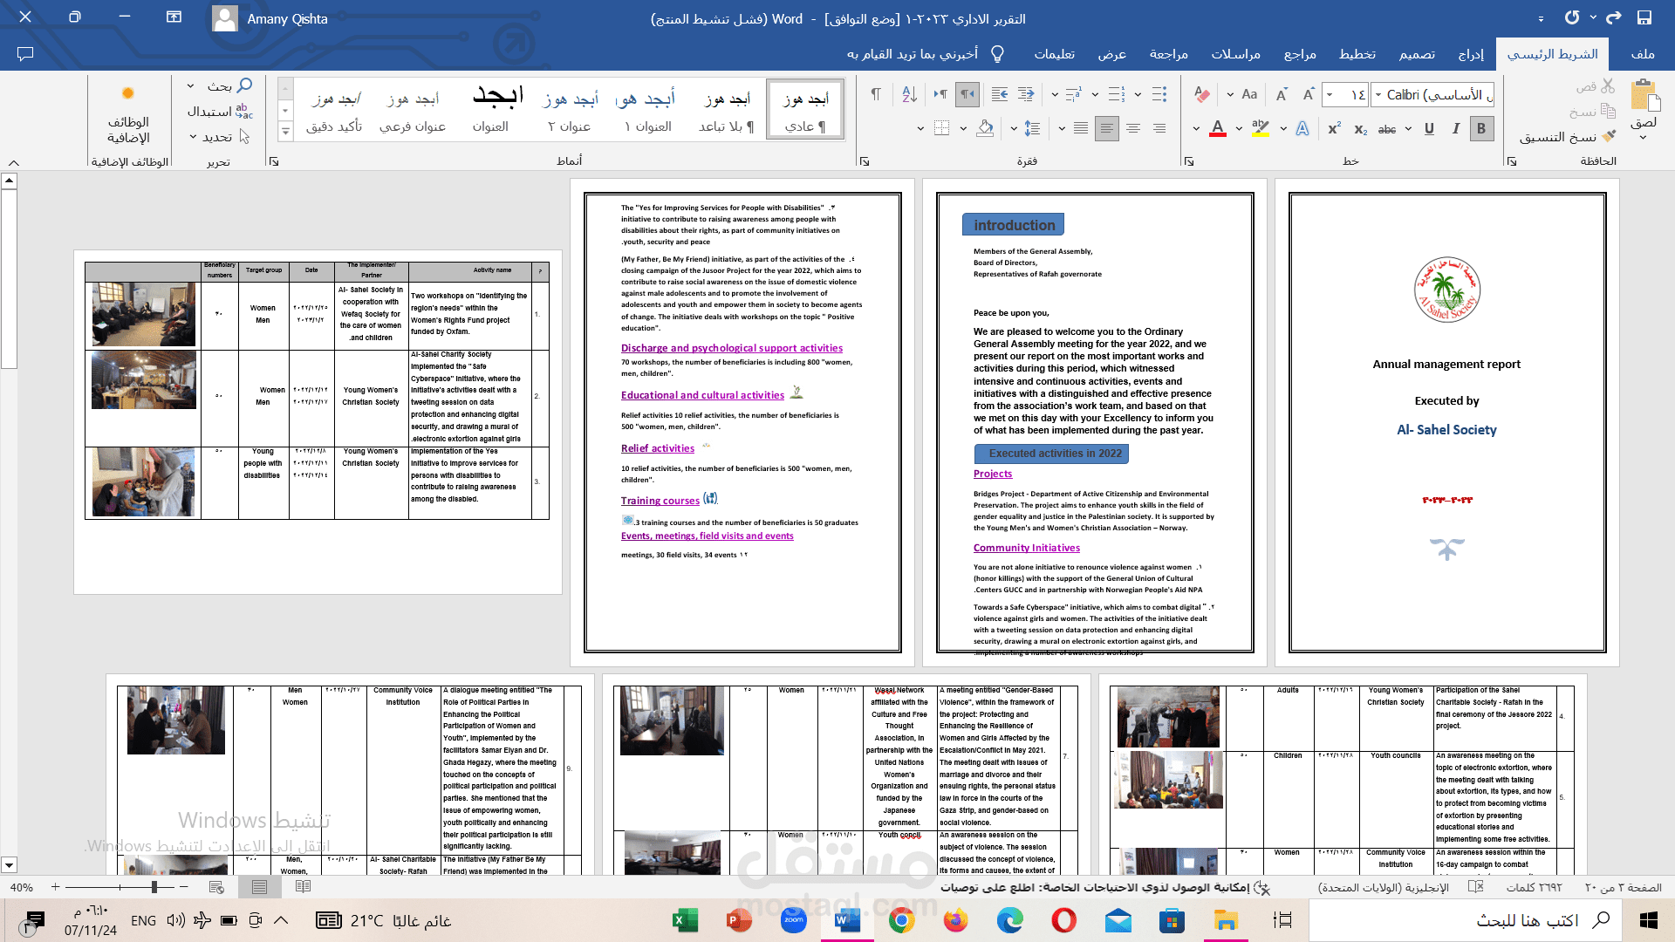Screen dimensions: 1675x942
Task: Click the zoom slider handle in status bar
Action: coord(154,887)
